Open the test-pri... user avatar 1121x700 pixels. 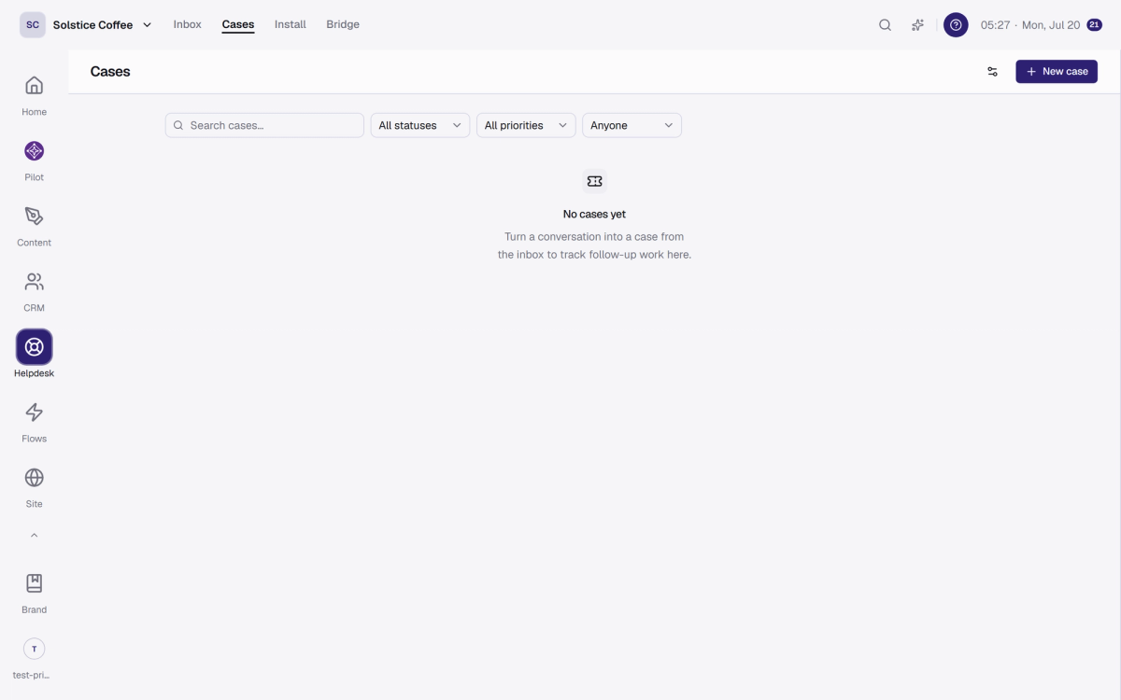pos(34,649)
